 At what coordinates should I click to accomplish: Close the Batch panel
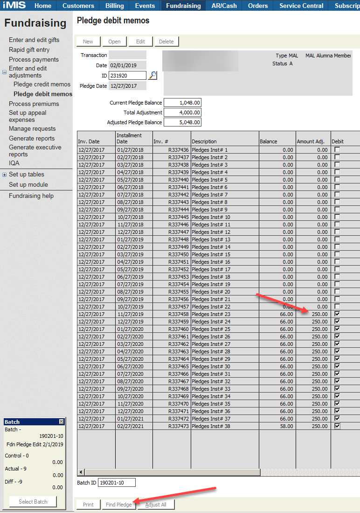[61, 422]
